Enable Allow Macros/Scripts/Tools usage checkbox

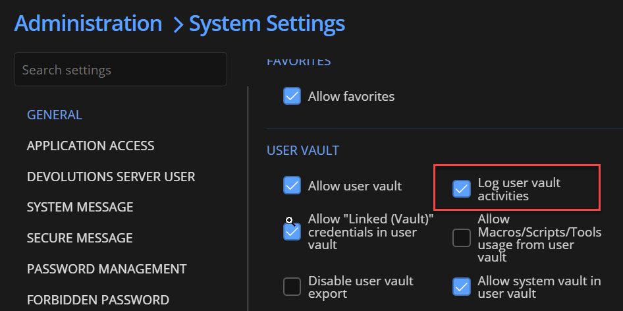point(462,238)
